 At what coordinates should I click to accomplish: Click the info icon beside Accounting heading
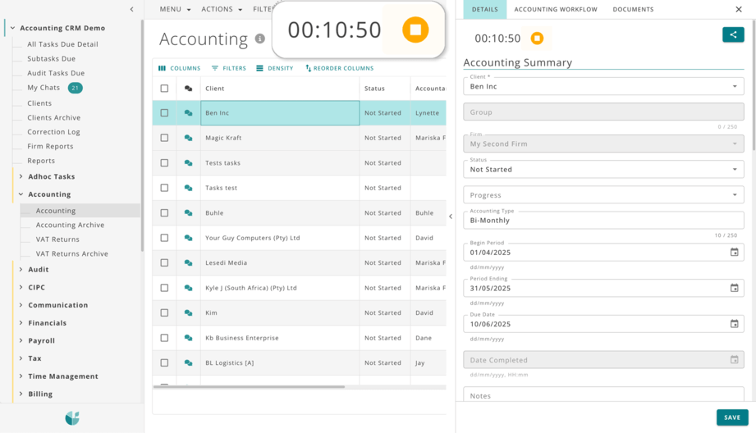pos(260,39)
